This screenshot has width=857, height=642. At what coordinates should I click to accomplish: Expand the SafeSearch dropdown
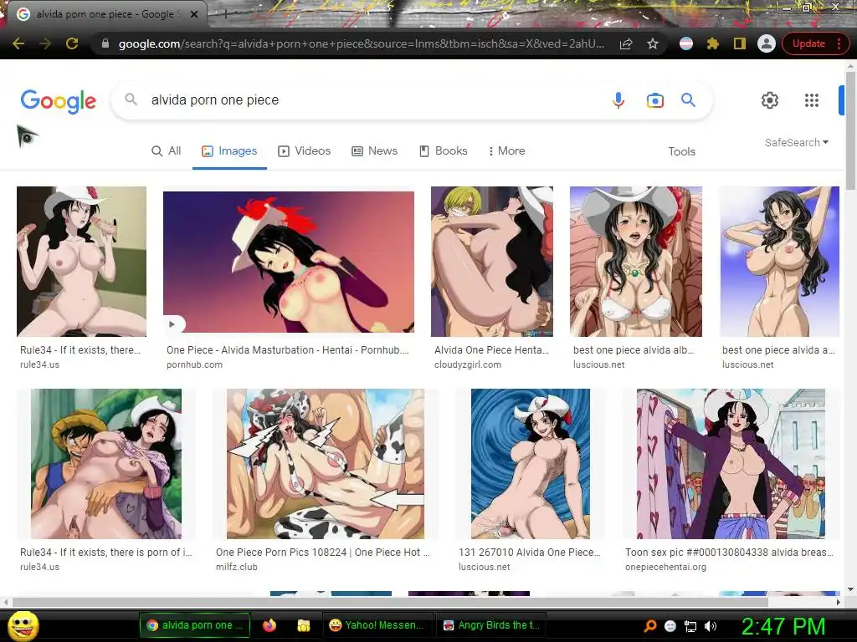click(x=797, y=142)
